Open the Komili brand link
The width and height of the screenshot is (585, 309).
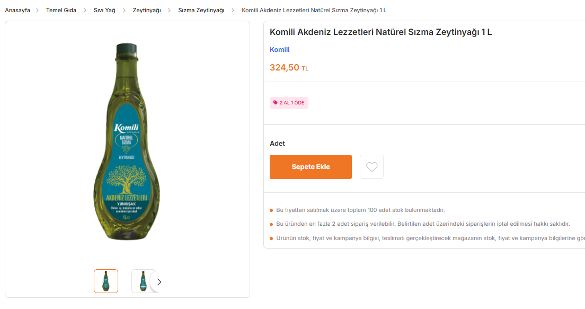coord(280,50)
